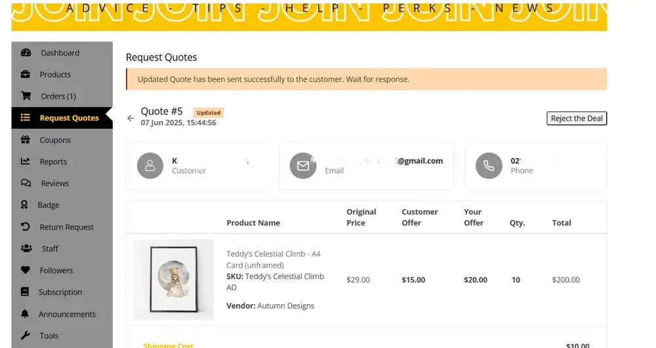This screenshot has width=656, height=348.
Task: Click the Updated status badge
Action: (209, 112)
